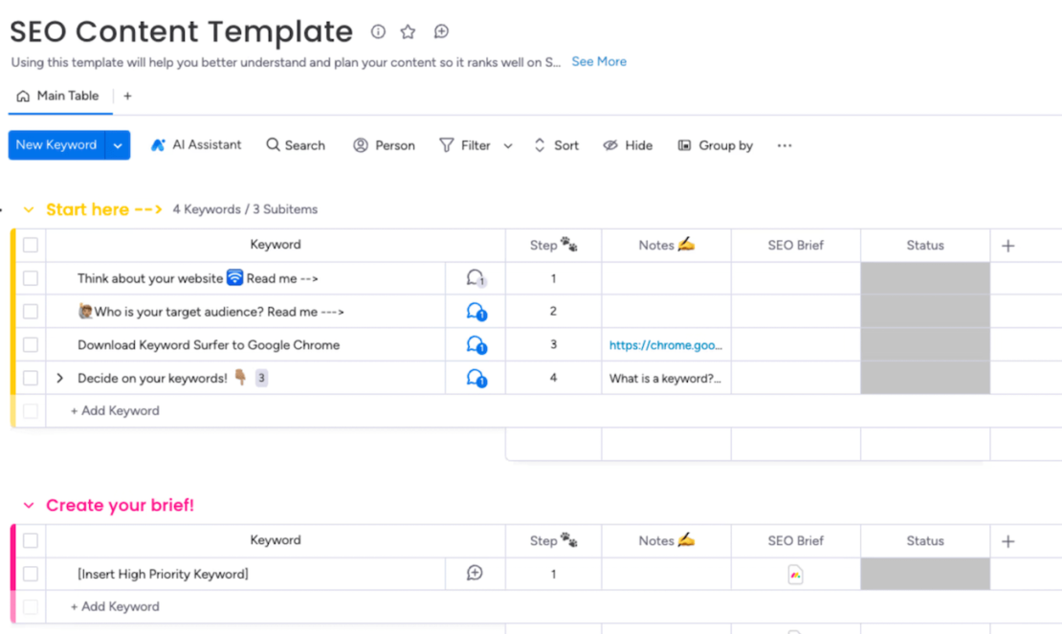
Task: Select all items in Start here group
Action: 31,246
